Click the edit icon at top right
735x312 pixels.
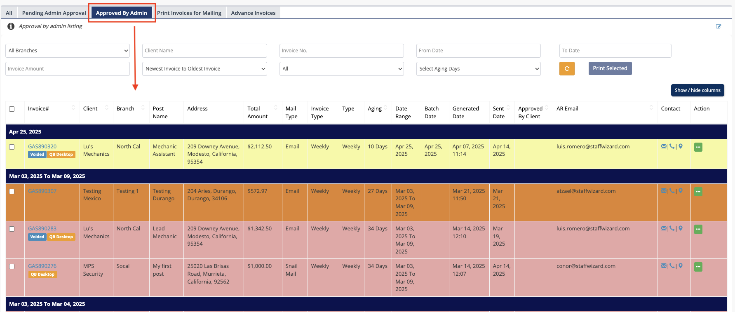pos(719,26)
